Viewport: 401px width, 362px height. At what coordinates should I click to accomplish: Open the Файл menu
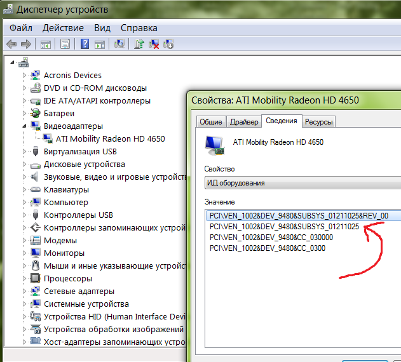tap(21, 28)
